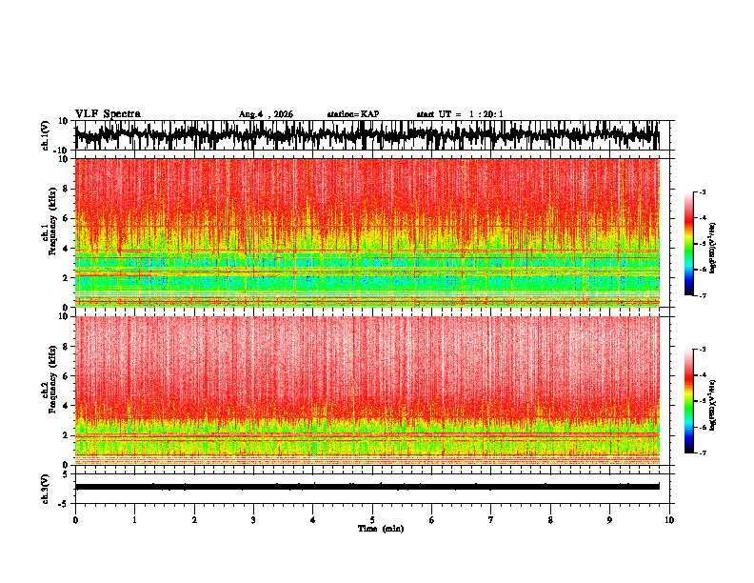Click the start UT time text
This screenshot has width=754, height=583.
(460, 114)
